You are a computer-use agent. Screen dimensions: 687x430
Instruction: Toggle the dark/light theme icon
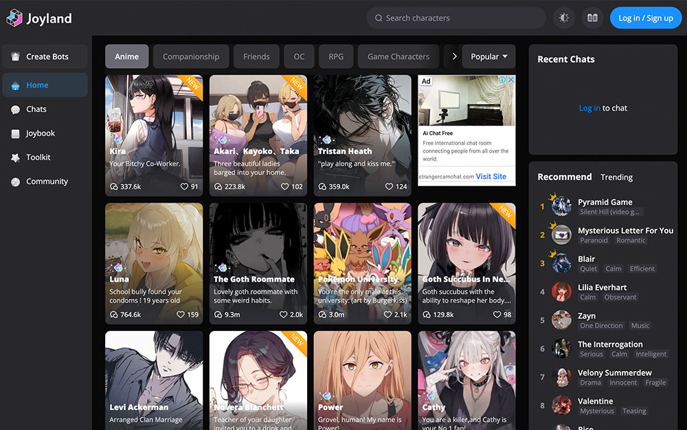coord(564,18)
